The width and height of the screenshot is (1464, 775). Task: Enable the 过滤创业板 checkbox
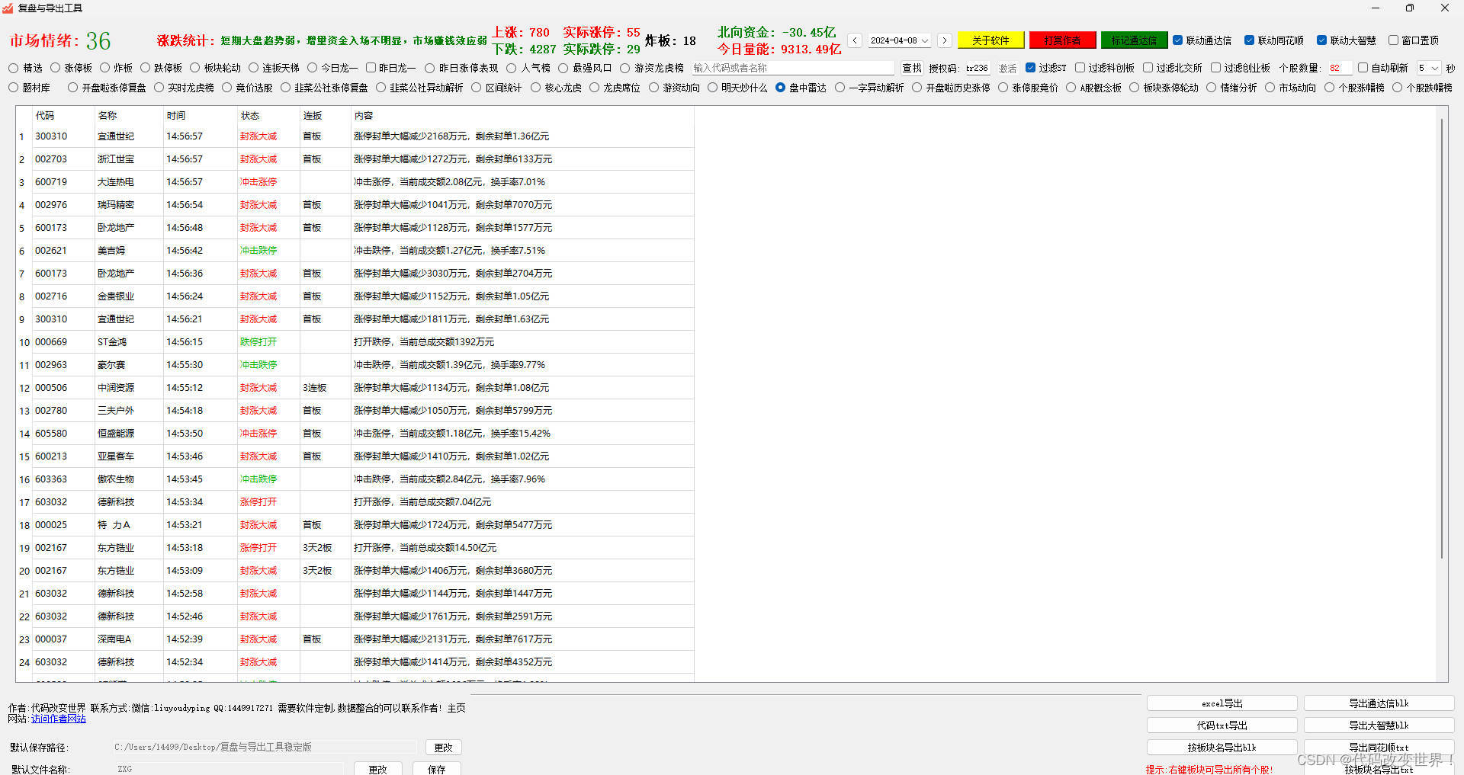pyautogui.click(x=1215, y=68)
